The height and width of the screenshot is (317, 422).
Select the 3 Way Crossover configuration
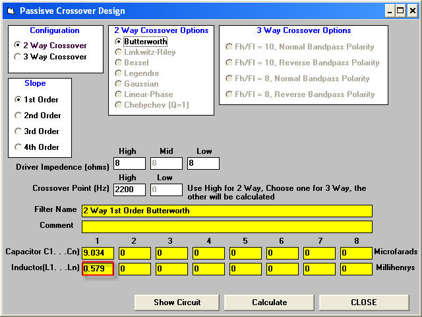(x=50, y=57)
